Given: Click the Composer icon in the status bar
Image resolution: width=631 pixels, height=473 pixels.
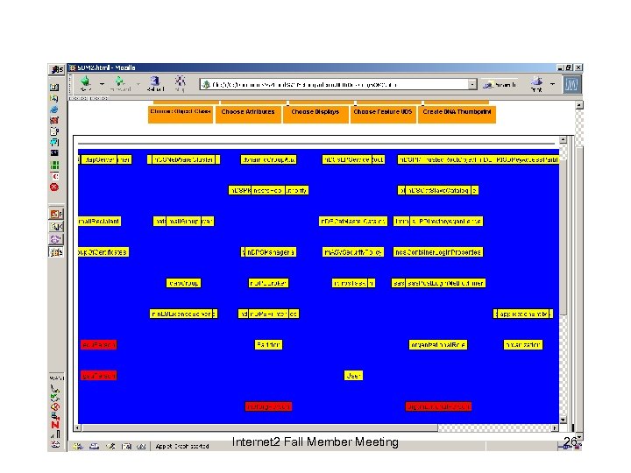Looking at the screenshot, I should (x=110, y=446).
